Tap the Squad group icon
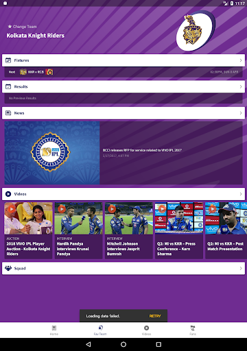 click(8, 268)
